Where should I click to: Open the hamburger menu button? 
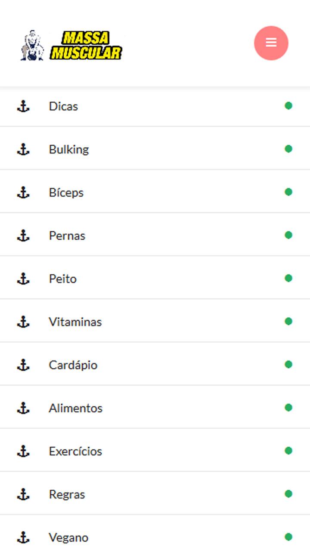[271, 43]
